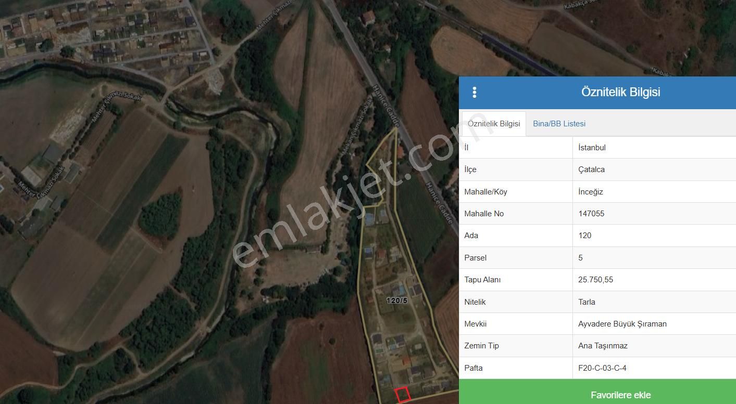Switch to the Bina/BB Listesi tab

[x=559, y=123]
